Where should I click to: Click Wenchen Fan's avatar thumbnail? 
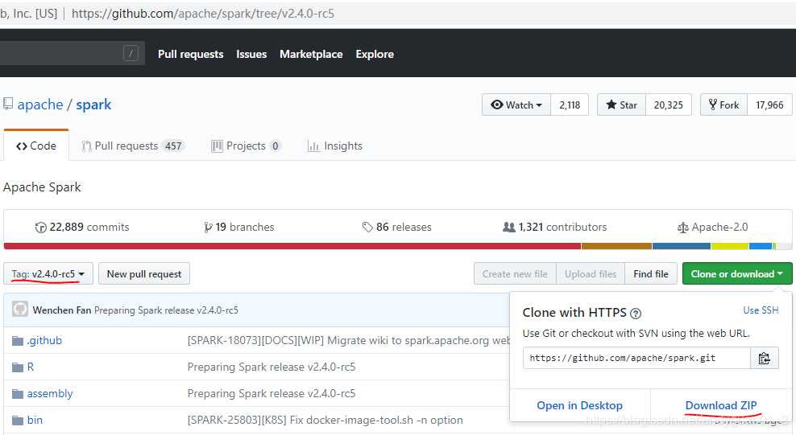pyautogui.click(x=20, y=309)
